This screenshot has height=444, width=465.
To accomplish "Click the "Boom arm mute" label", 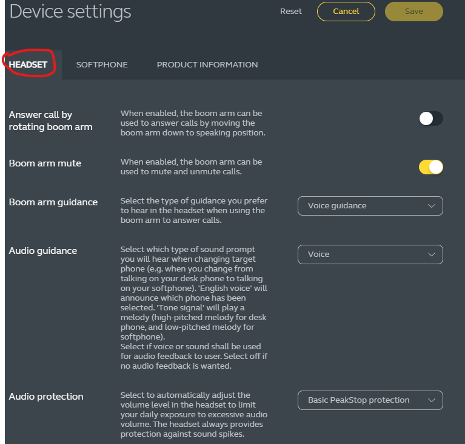I will point(45,163).
